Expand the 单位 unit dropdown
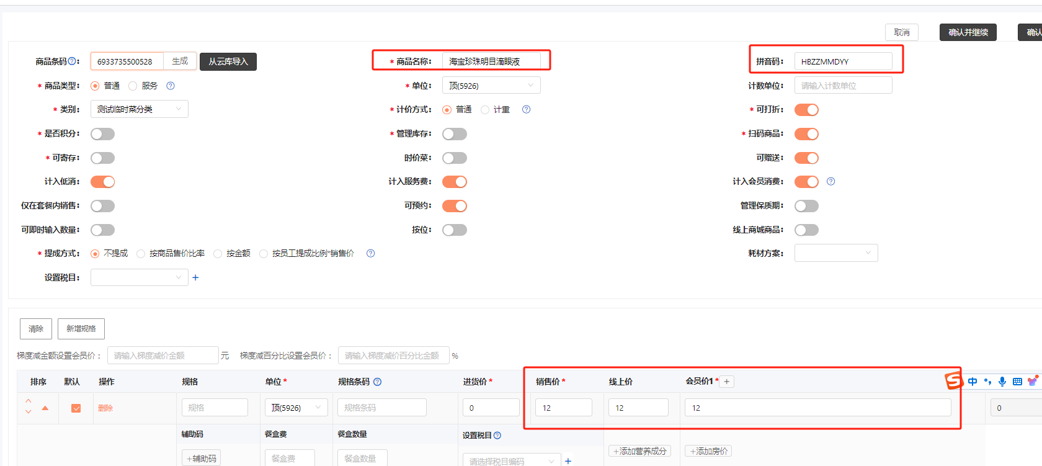 (x=491, y=86)
